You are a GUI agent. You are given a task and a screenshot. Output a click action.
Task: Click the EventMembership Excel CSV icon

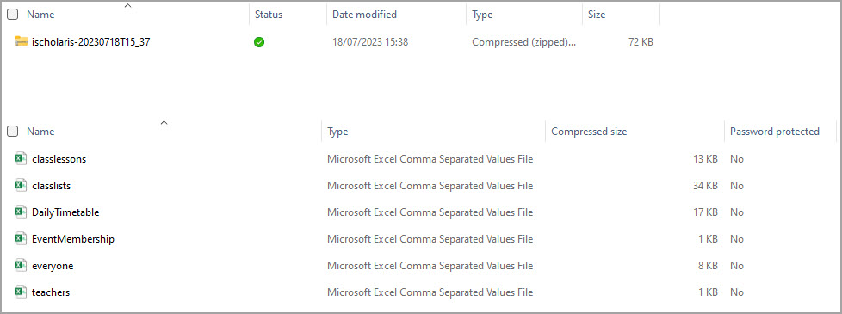21,239
